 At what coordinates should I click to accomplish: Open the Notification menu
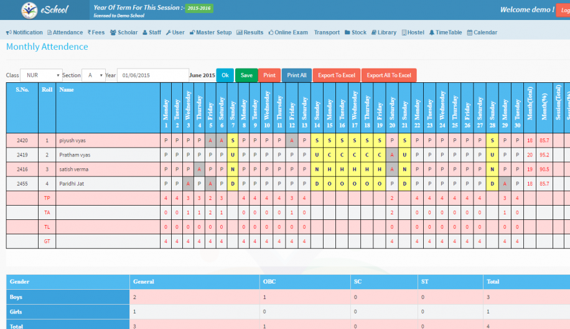(x=24, y=32)
